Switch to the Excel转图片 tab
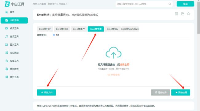This screenshot has width=200, height=111. tap(79, 29)
